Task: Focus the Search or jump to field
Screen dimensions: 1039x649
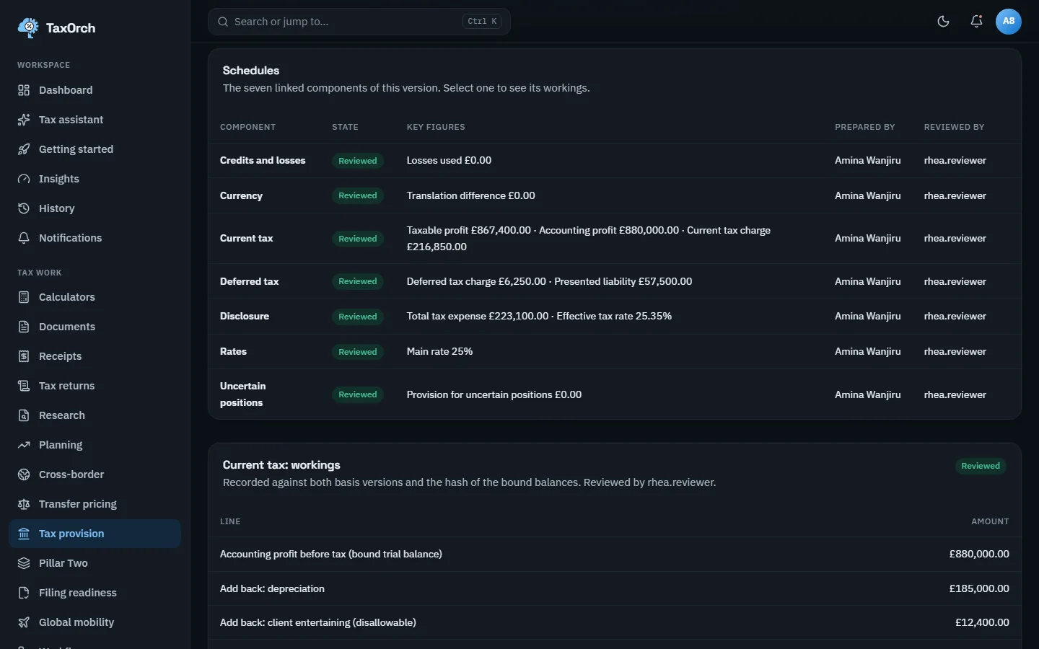Action: click(x=359, y=22)
